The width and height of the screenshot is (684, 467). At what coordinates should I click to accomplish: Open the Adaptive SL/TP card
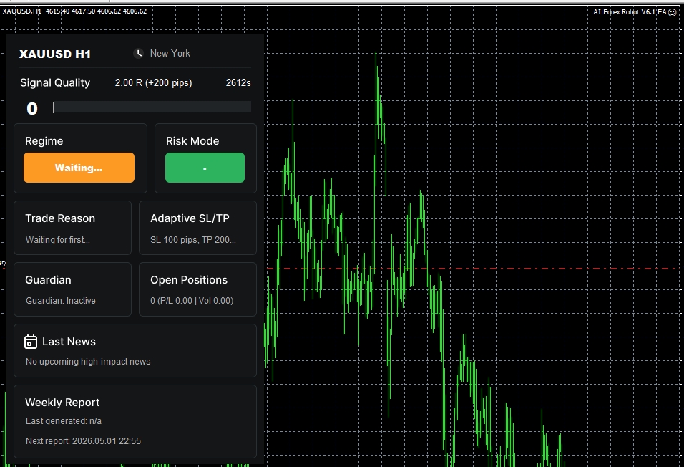(x=197, y=228)
